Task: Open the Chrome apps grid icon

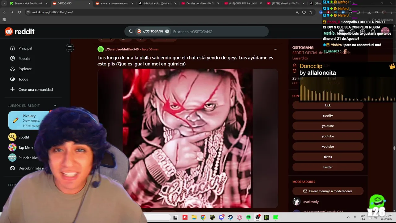Action: tap(4, 20)
